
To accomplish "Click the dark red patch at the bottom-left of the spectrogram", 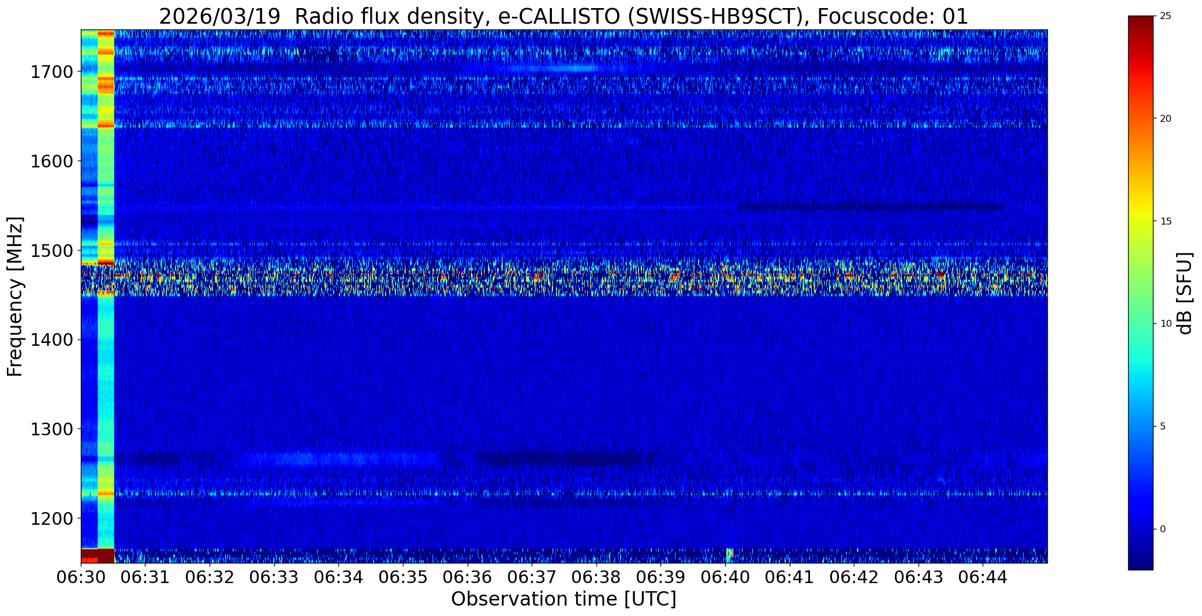I will 98,556.
